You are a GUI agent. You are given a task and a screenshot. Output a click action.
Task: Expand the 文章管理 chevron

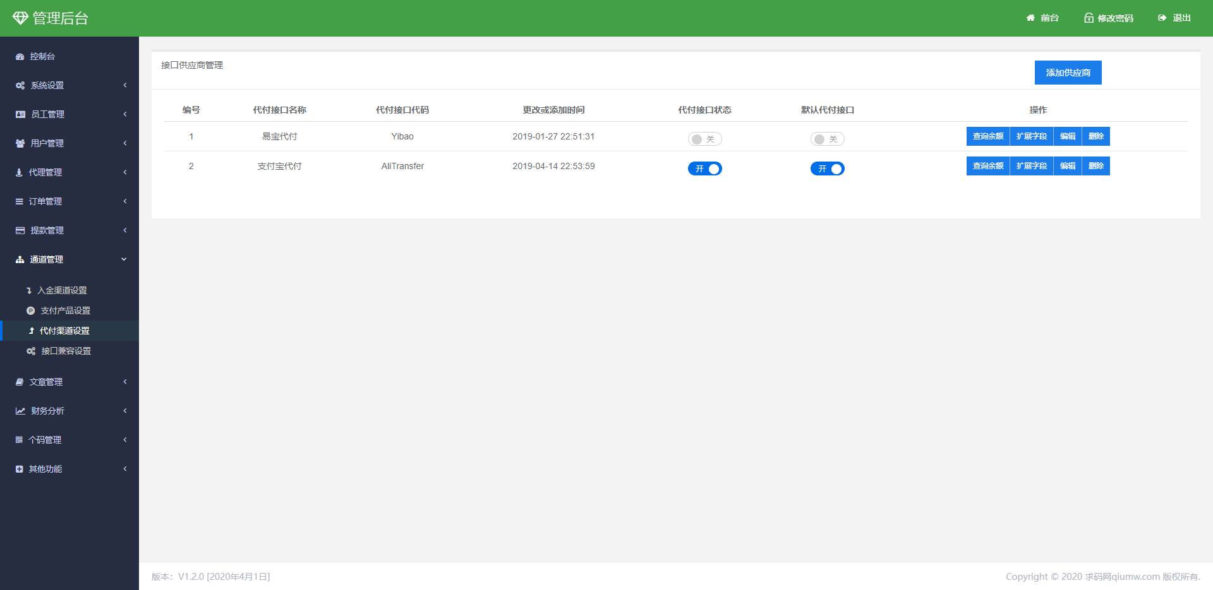tap(125, 382)
